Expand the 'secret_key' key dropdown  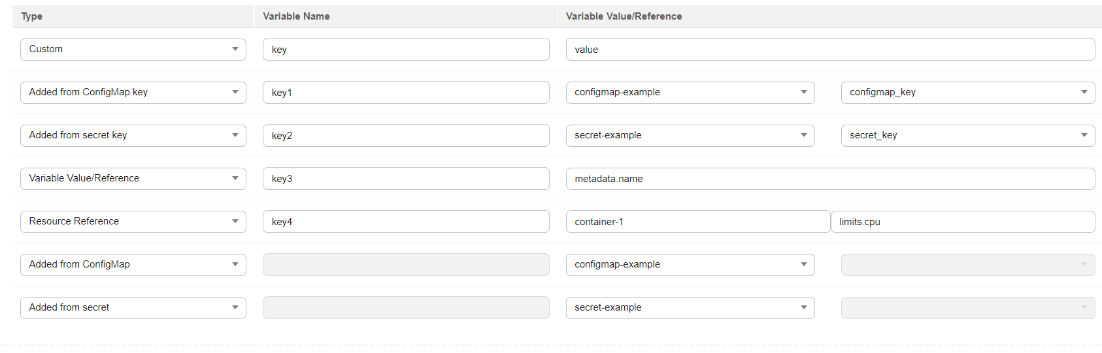tap(967, 136)
